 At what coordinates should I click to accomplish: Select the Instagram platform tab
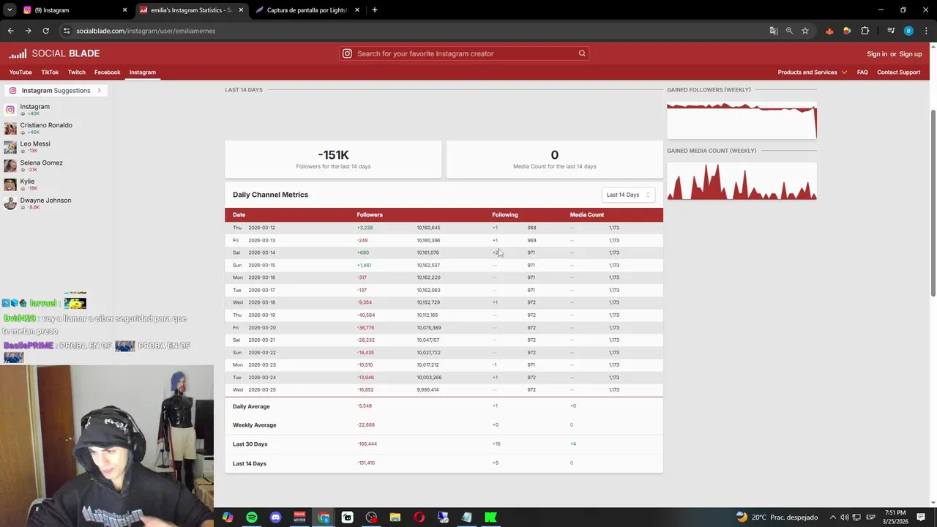coord(143,72)
